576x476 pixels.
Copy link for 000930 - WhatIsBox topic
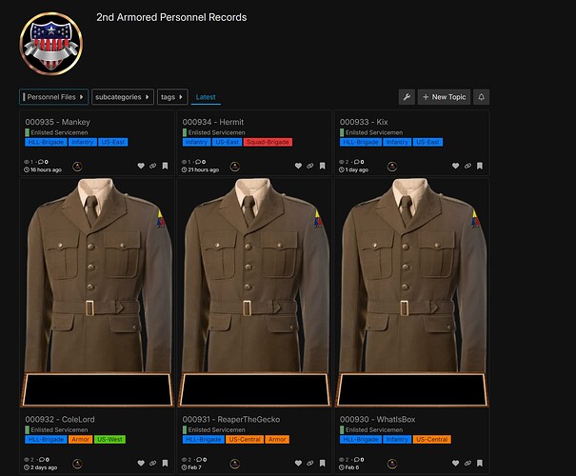pyautogui.click(x=467, y=464)
